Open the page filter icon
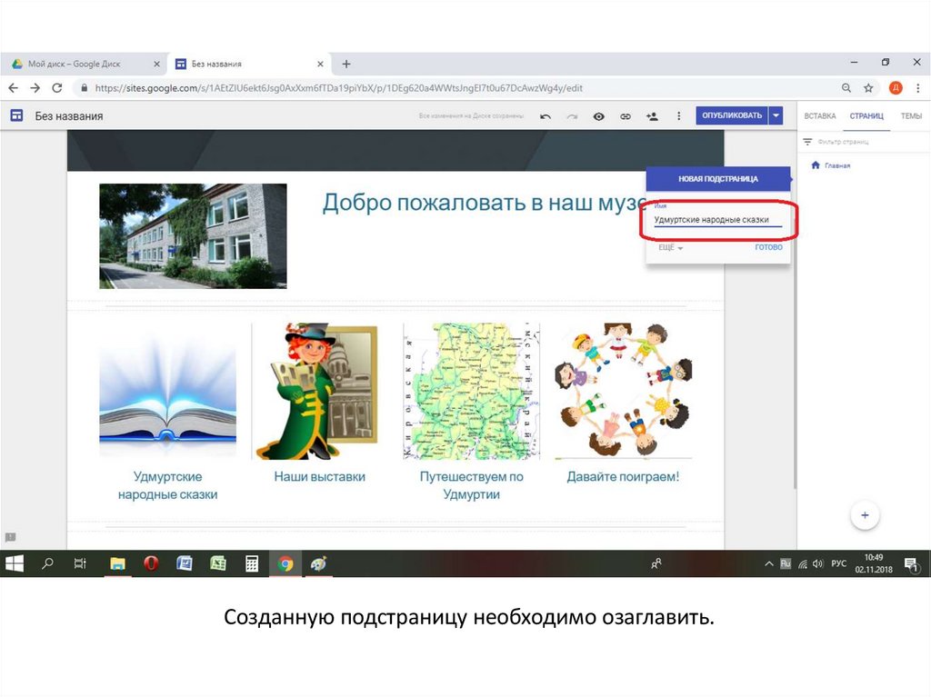The height and width of the screenshot is (697, 931). 807,142
